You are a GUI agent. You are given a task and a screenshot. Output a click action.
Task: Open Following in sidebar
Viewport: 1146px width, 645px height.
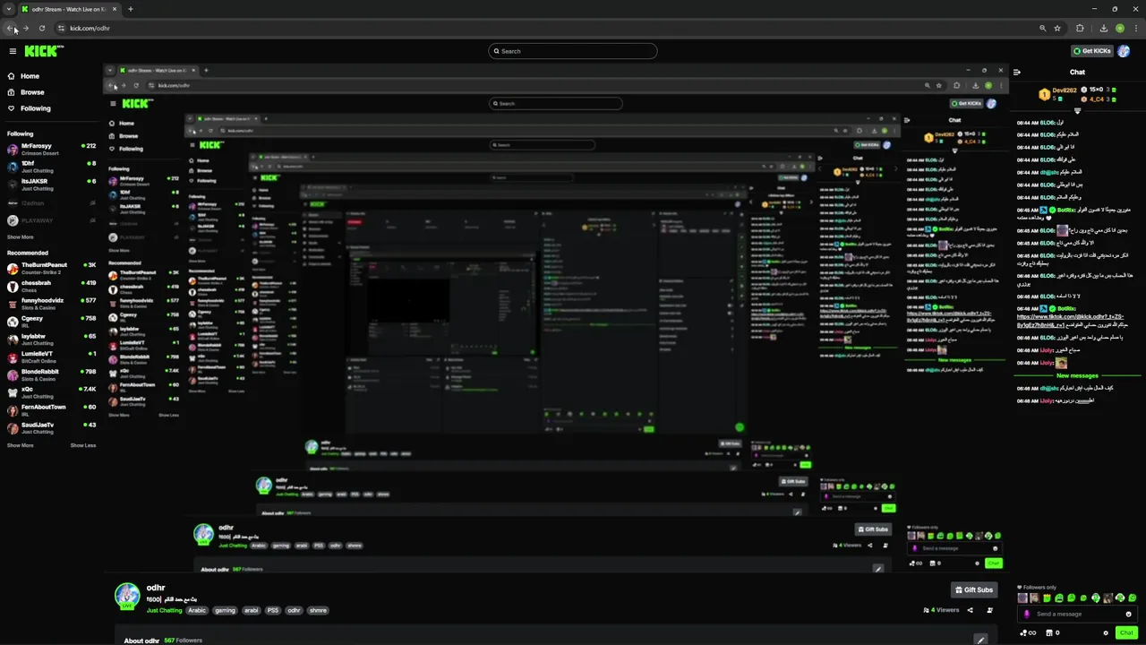pos(36,108)
